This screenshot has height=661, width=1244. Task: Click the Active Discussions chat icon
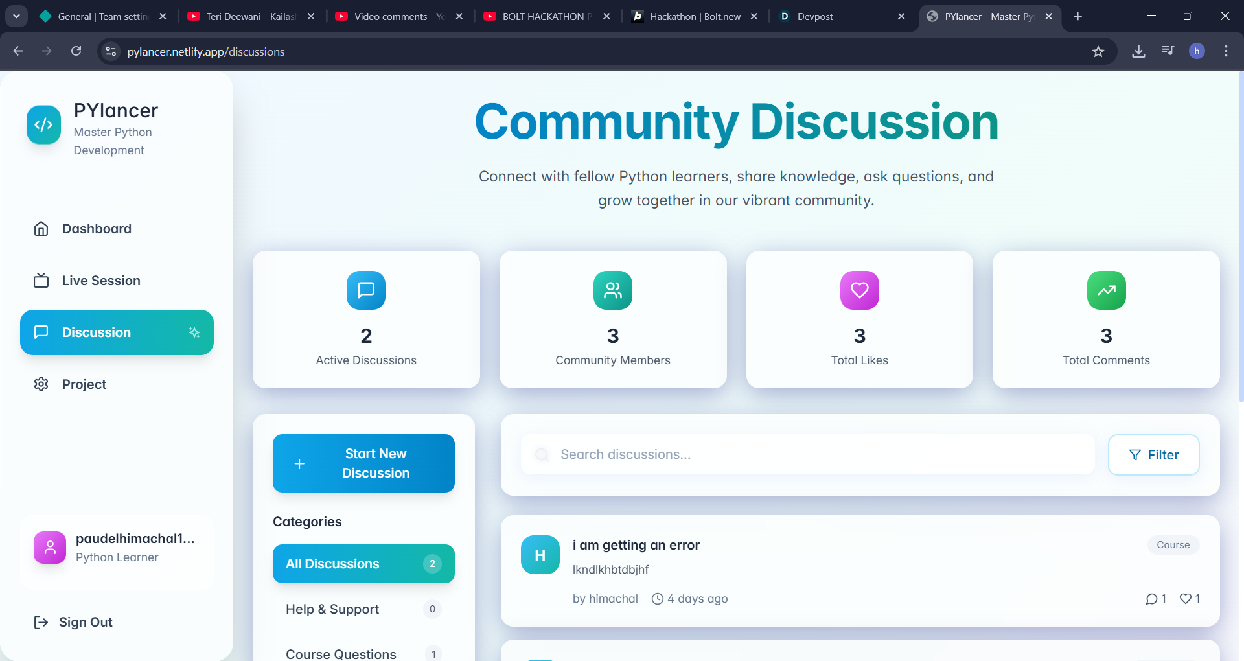366,290
